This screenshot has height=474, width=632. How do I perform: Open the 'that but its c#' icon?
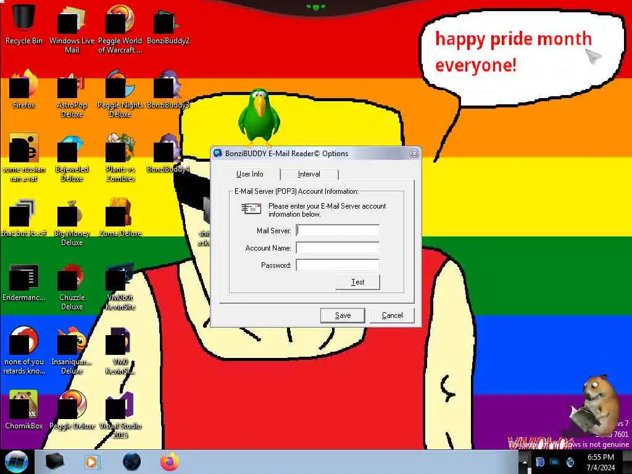[24, 218]
